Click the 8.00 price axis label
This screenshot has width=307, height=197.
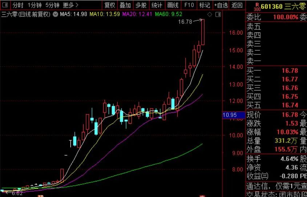pos(238,169)
